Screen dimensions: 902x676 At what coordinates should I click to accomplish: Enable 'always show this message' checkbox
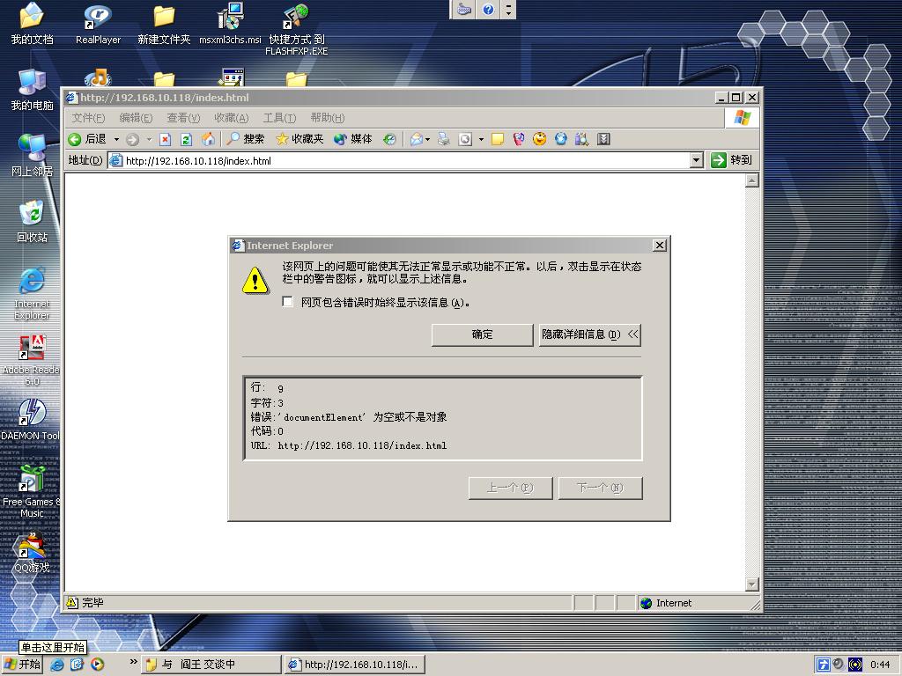[287, 302]
